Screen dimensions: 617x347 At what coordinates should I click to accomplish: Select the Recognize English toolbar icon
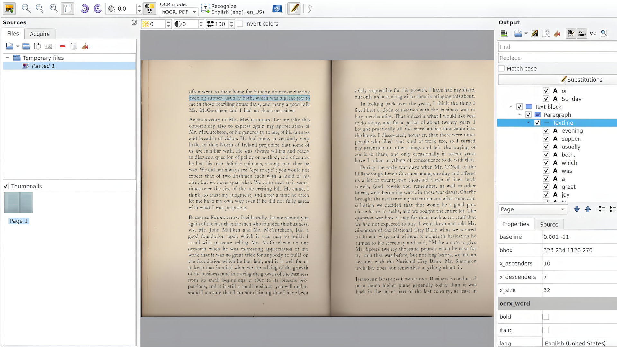[205, 9]
